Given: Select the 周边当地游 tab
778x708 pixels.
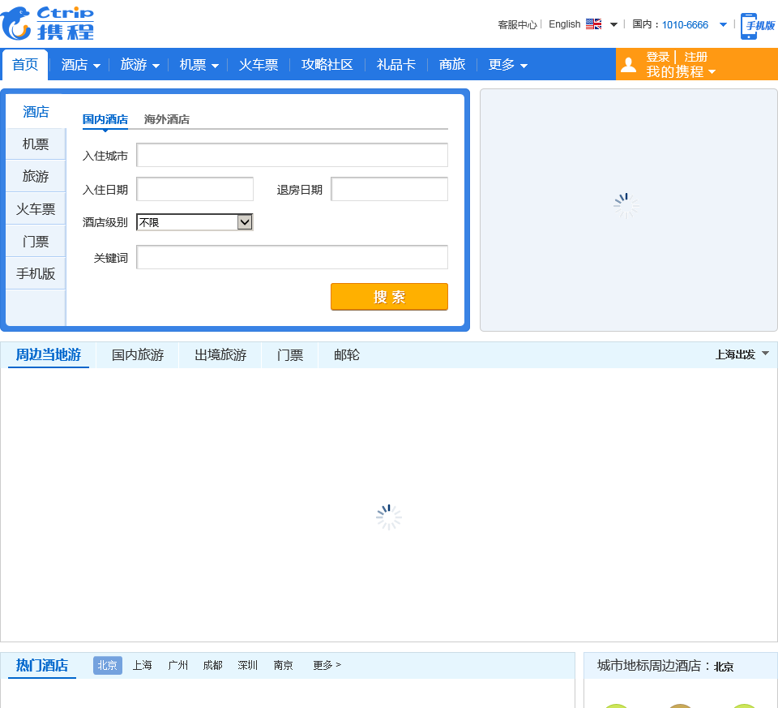Looking at the screenshot, I should [x=49, y=355].
